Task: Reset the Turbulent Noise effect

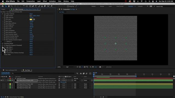Action: click(x=31, y=44)
